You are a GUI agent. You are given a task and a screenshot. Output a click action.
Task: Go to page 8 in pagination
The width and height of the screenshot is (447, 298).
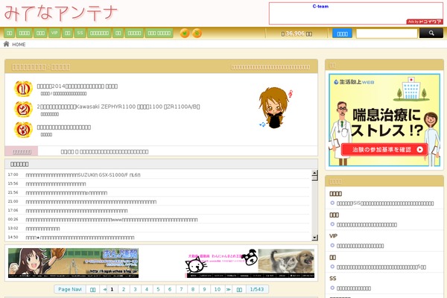[x=193, y=289]
